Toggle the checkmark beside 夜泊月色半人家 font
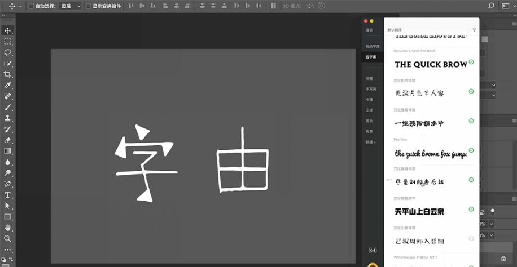517x267 pixels. [471, 91]
